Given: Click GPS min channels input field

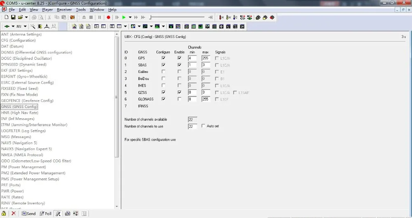Looking at the screenshot, I should [x=192, y=58].
